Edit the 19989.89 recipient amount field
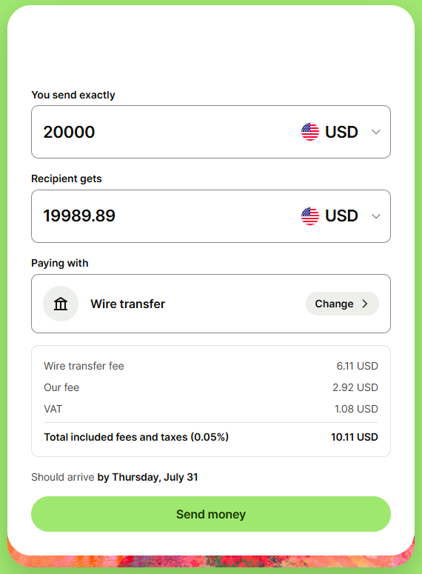Image resolution: width=422 pixels, height=574 pixels. pos(164,216)
